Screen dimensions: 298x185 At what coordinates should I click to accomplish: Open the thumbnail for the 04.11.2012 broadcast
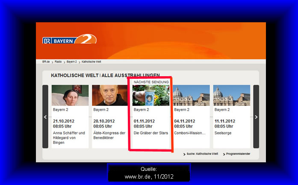tap(191, 95)
